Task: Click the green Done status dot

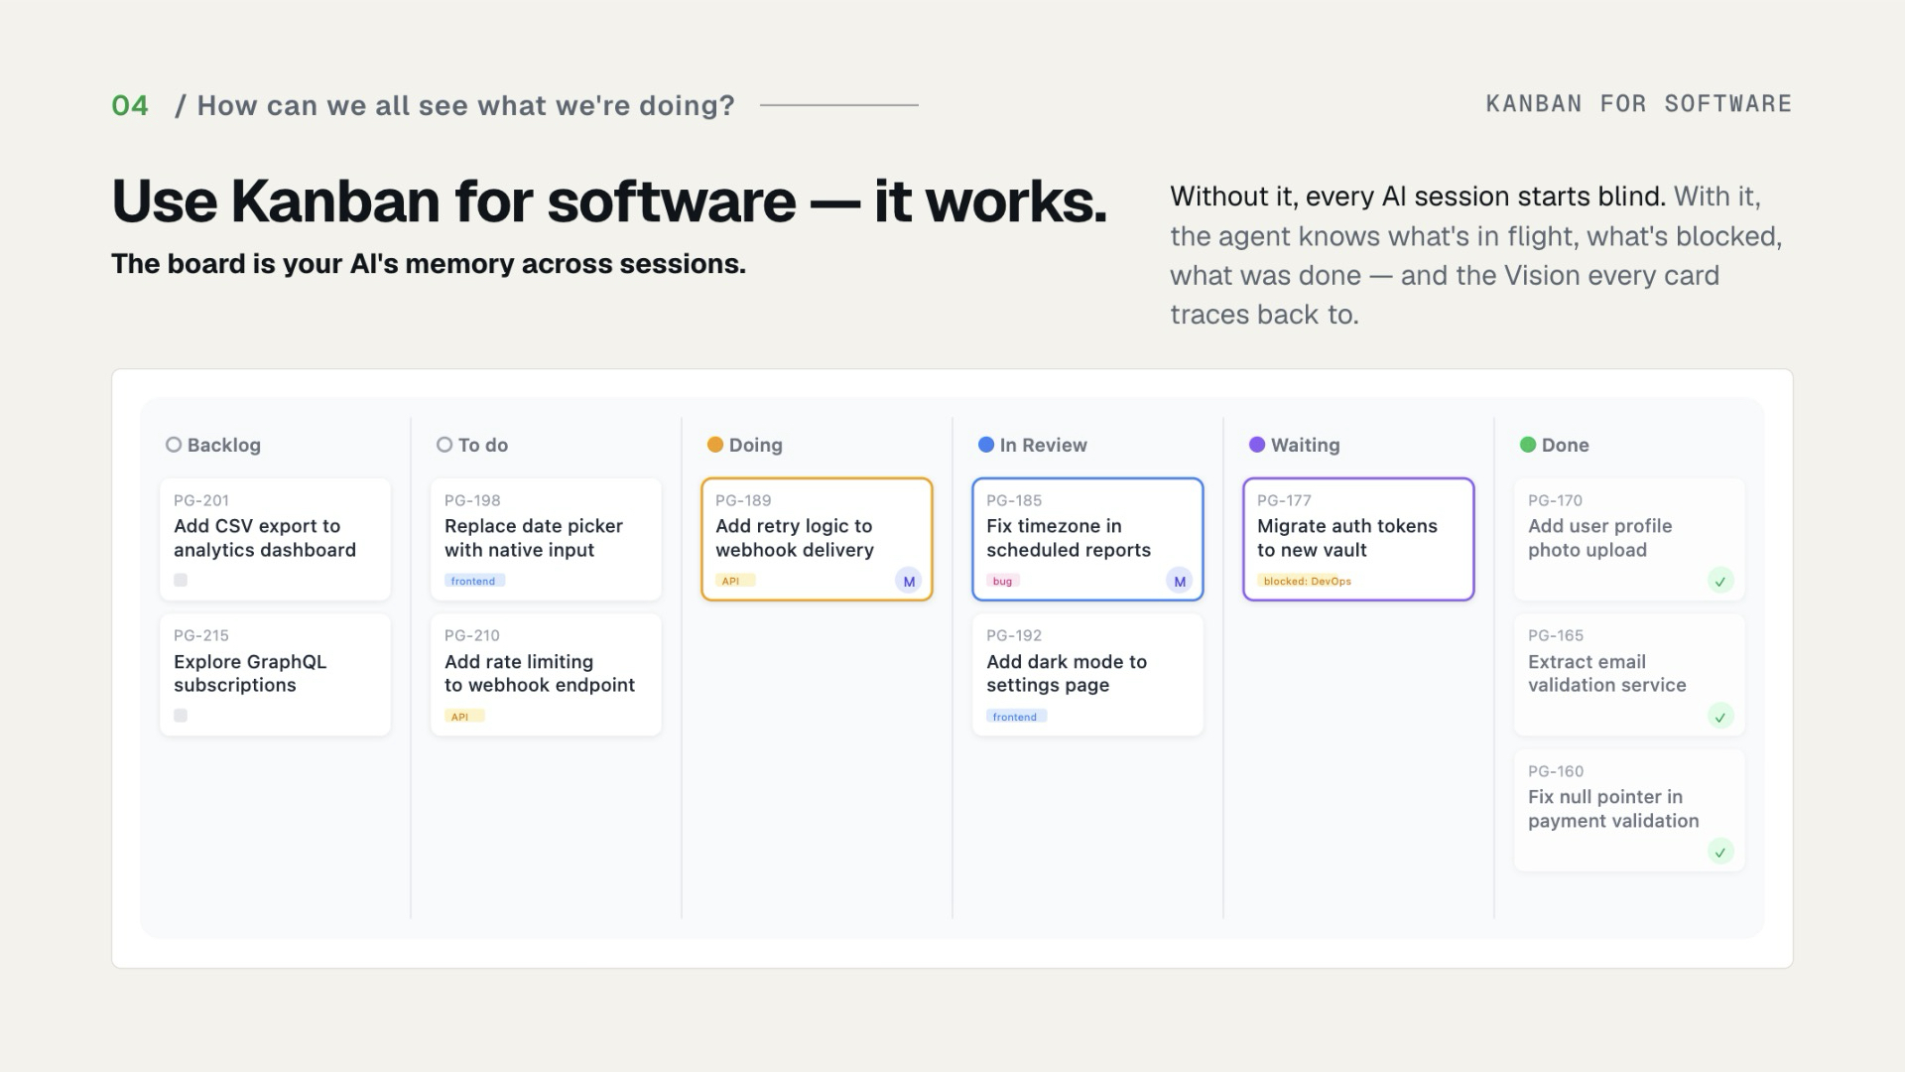Action: [1528, 445]
